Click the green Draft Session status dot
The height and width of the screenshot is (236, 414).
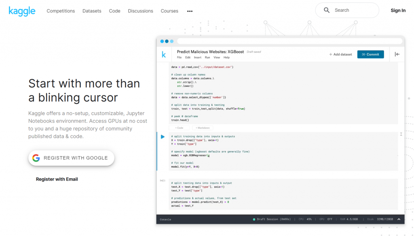[x=254, y=219]
